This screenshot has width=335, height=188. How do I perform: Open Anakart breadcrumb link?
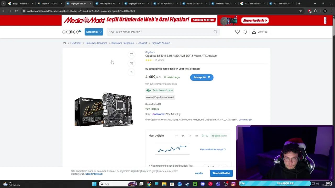click(143, 43)
